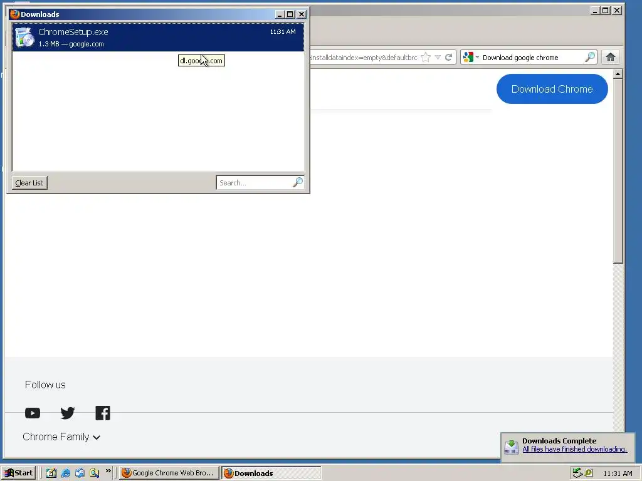Screen dimensions: 642x481
Task: Open the Twitter social icon
Action: (68, 413)
